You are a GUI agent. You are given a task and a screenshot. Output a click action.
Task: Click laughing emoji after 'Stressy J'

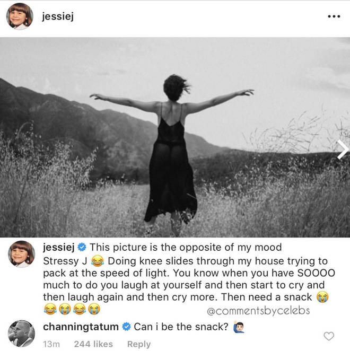click(98, 261)
